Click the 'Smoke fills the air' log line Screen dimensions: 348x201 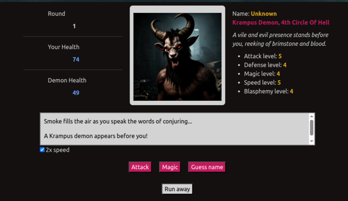click(118, 121)
